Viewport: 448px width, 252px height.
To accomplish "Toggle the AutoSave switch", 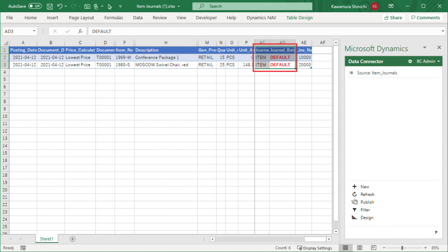I will tap(35, 6).
